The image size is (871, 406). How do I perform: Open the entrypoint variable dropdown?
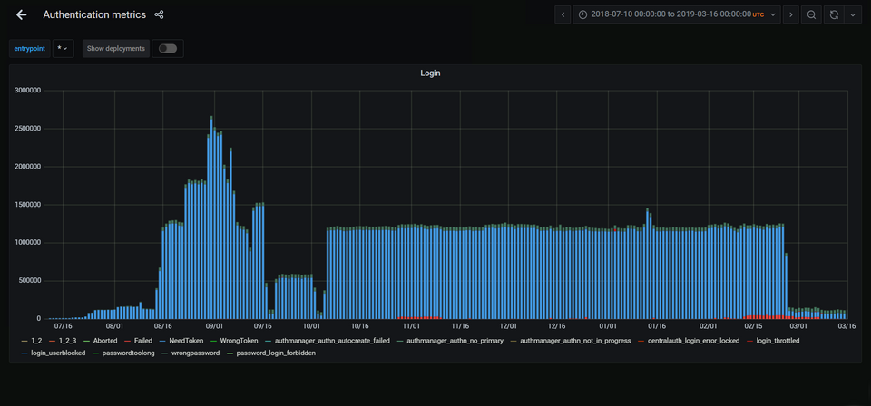click(x=63, y=48)
